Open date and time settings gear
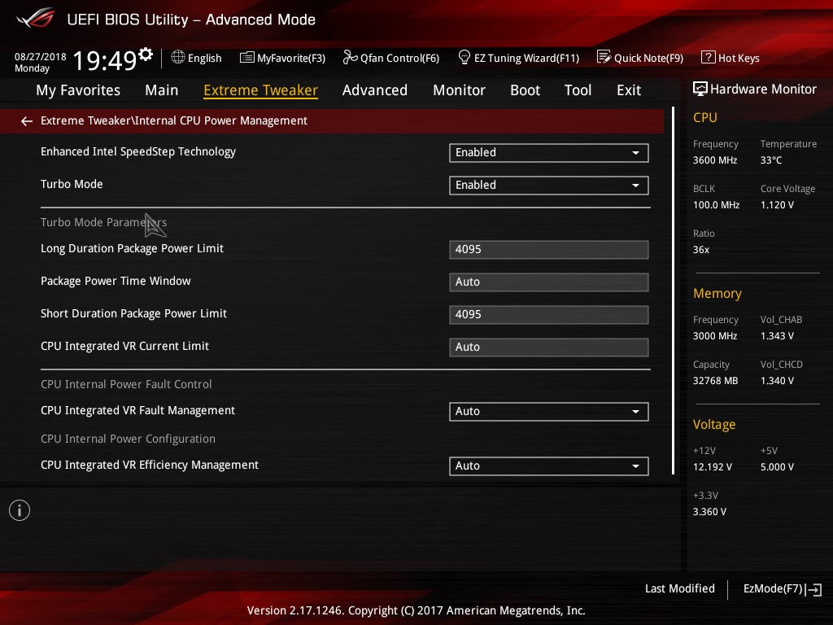Image resolution: width=833 pixels, height=625 pixels. 146,55
